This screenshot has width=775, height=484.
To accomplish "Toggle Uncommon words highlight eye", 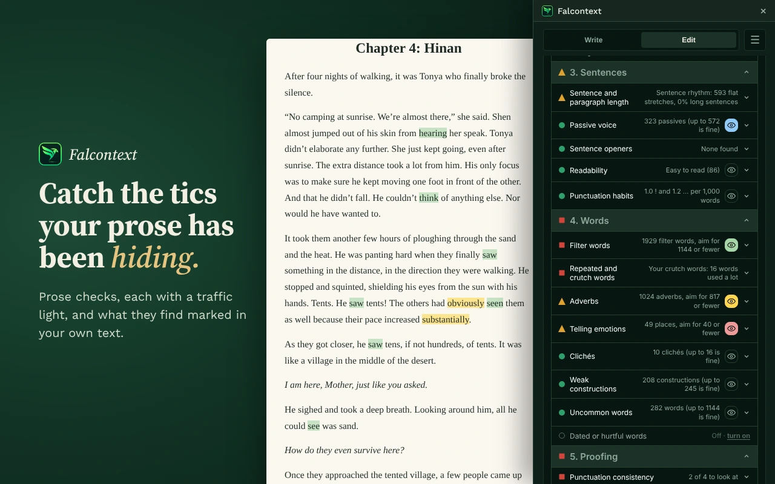I will coord(731,413).
